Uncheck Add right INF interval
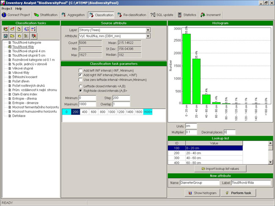This screenshot has width=275, height=206. tap(80, 75)
